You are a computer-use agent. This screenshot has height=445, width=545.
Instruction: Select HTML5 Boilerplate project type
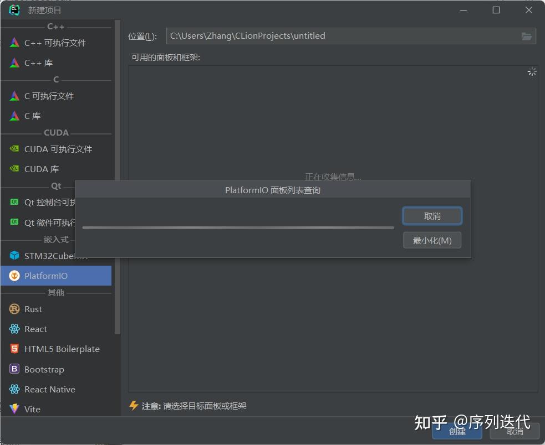56,349
